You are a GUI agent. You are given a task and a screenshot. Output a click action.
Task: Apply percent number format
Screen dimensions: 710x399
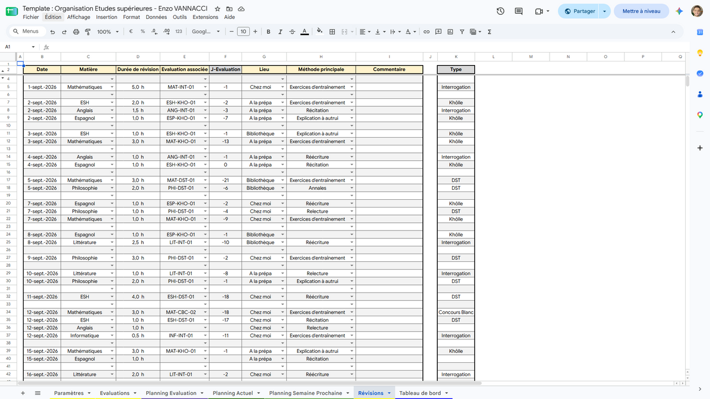(x=143, y=32)
